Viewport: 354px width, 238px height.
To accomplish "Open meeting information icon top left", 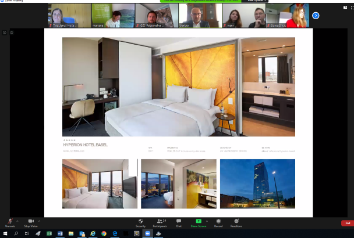I will pos(5,33).
